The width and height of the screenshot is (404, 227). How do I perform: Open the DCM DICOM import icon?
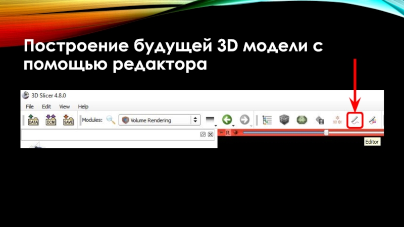click(51, 120)
